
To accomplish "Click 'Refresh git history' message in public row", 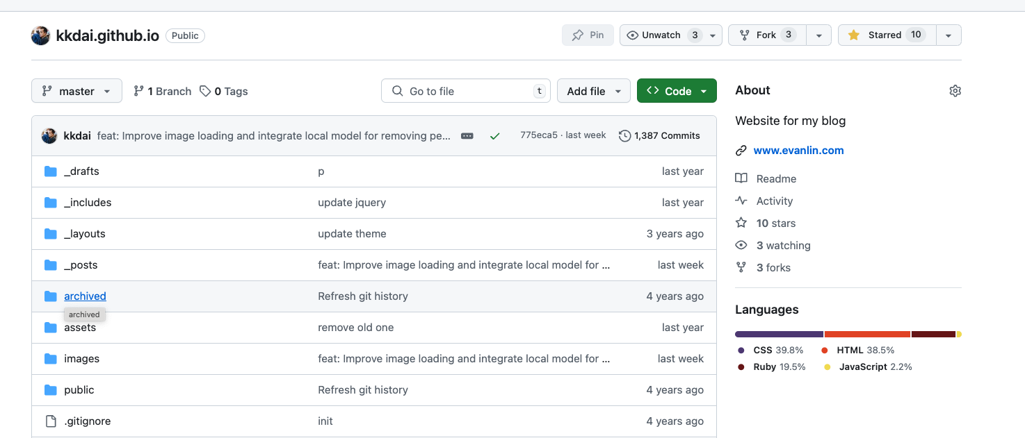I will 363,390.
